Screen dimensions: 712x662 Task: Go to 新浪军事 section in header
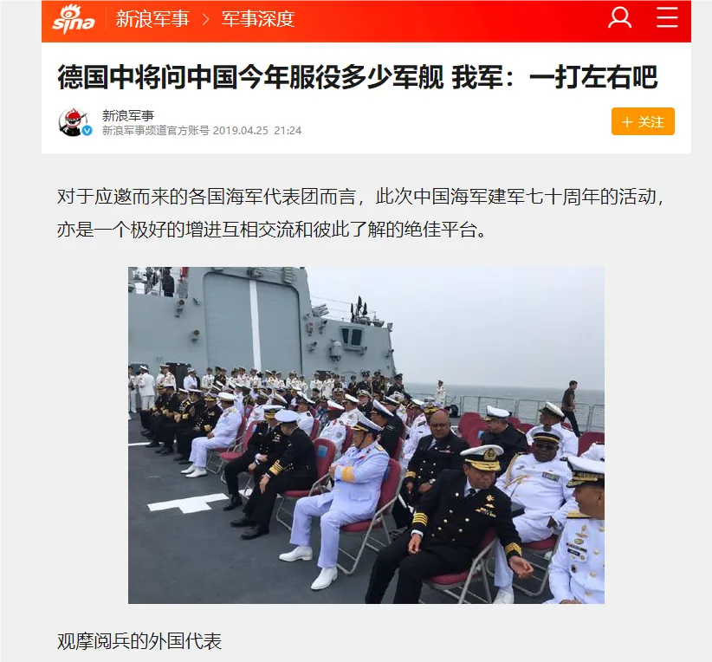pyautogui.click(x=152, y=19)
